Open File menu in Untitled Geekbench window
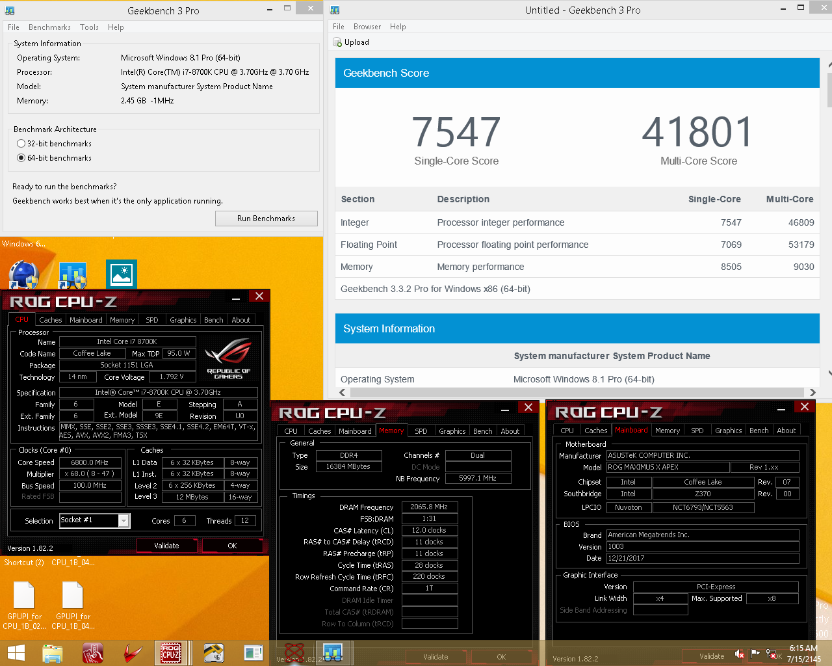The image size is (832, 666). point(339,27)
